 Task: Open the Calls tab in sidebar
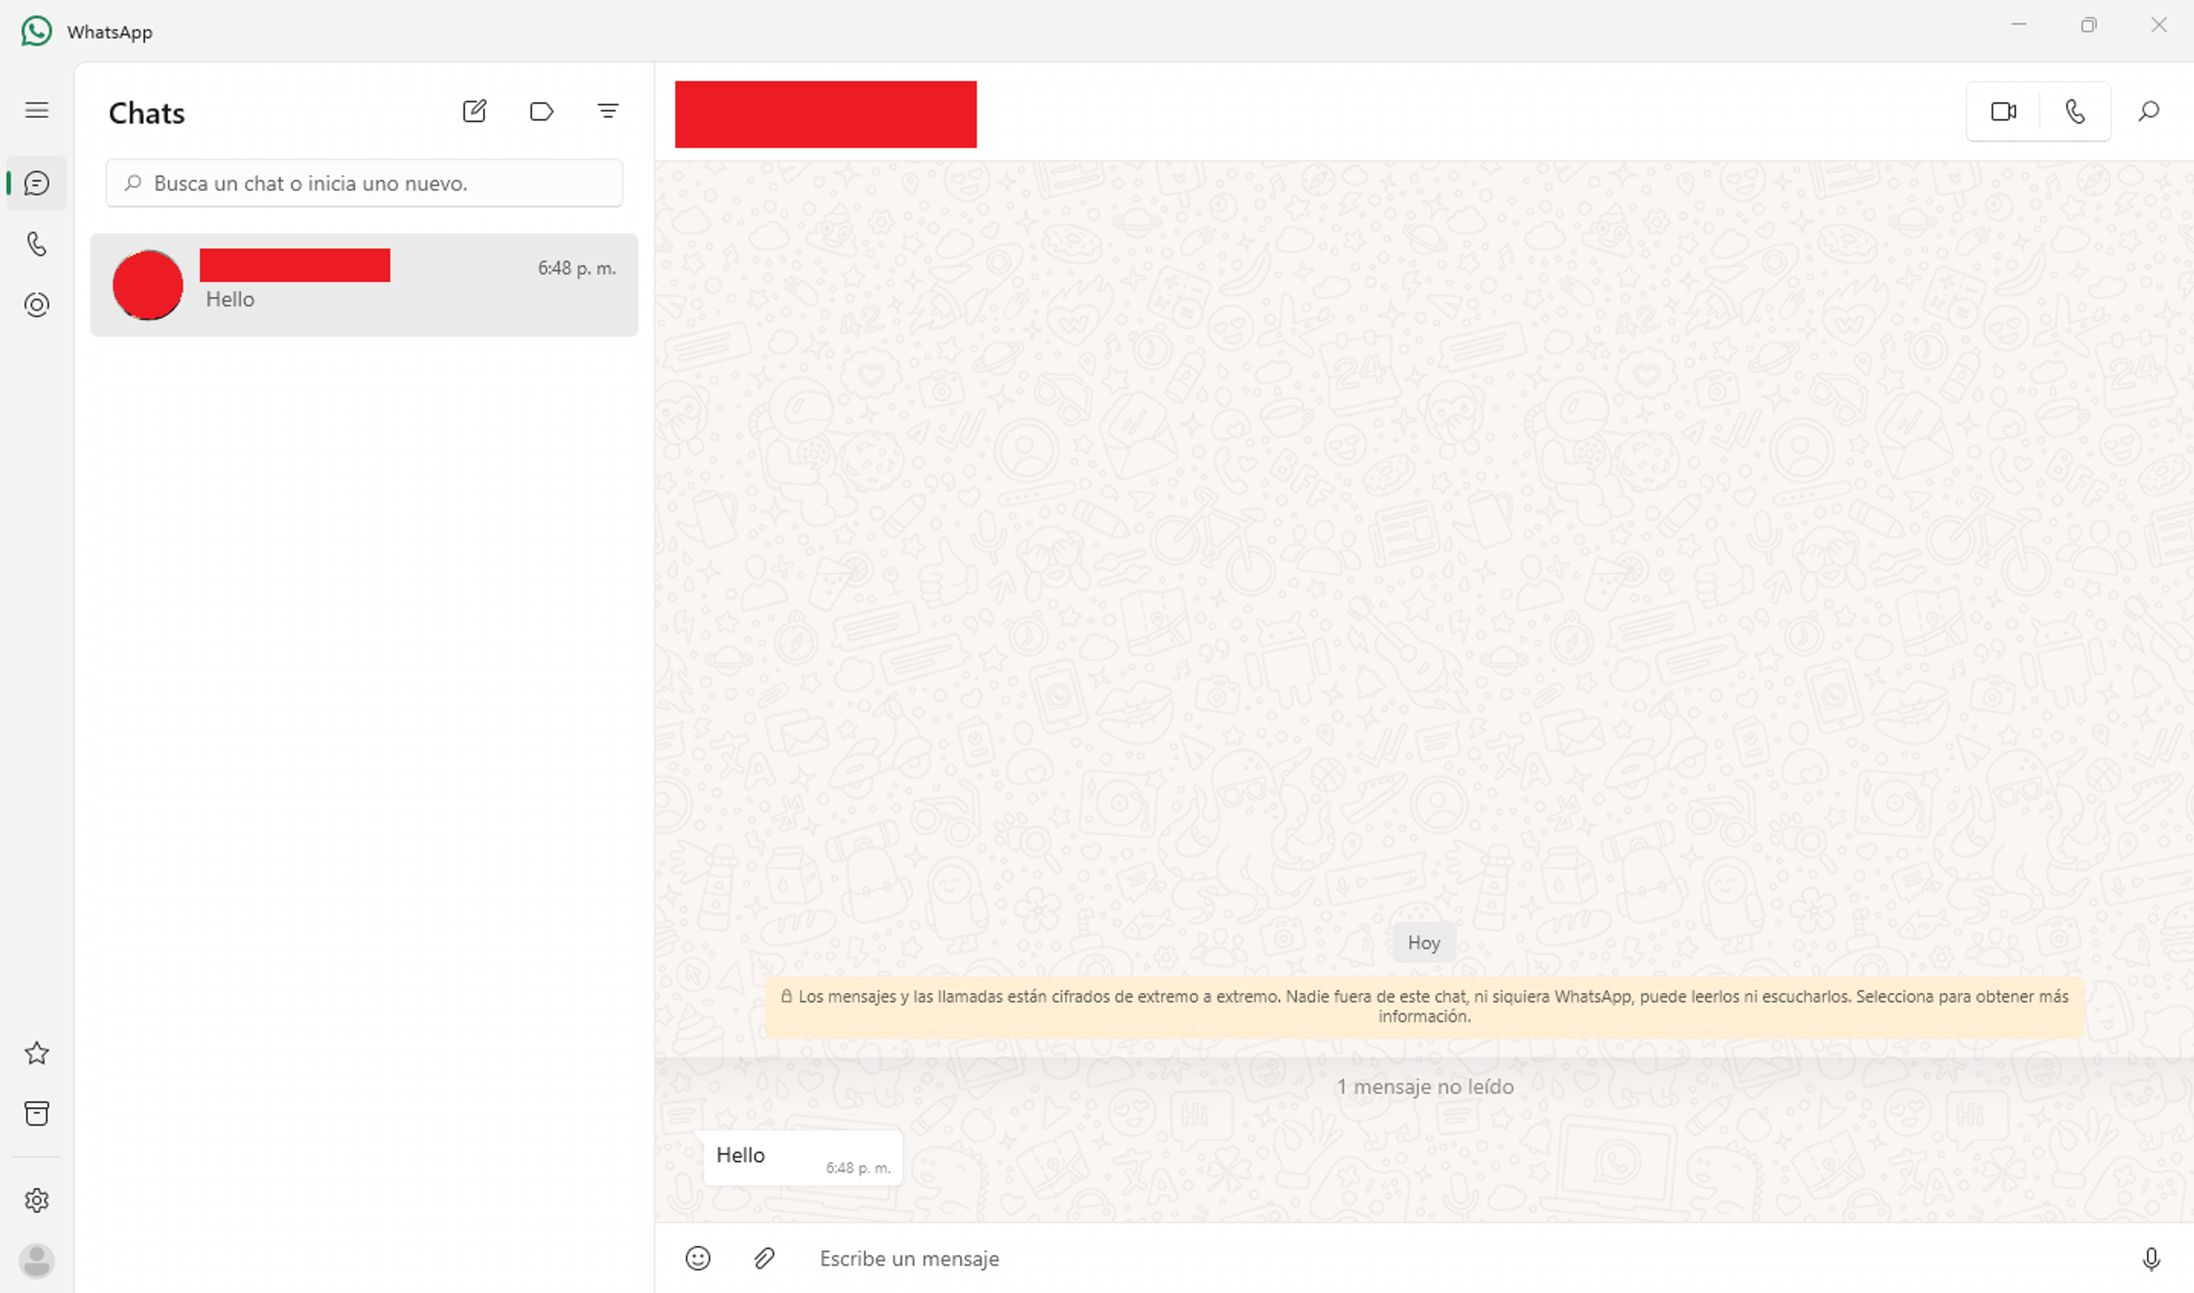click(x=37, y=244)
